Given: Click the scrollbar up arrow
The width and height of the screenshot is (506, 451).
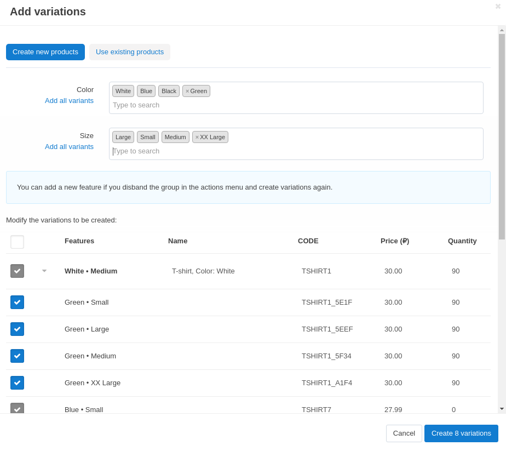Looking at the screenshot, I should 502,30.
